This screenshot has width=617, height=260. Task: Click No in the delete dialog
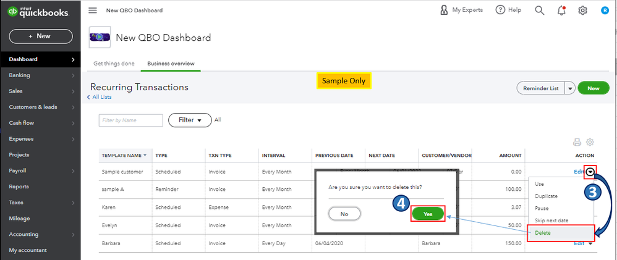pos(344,213)
